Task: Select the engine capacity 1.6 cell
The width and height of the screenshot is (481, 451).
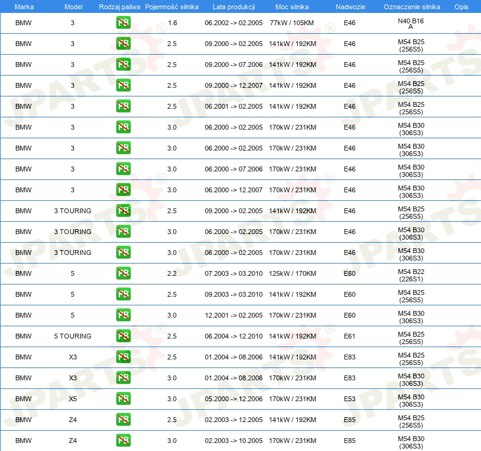Action: click(x=172, y=23)
